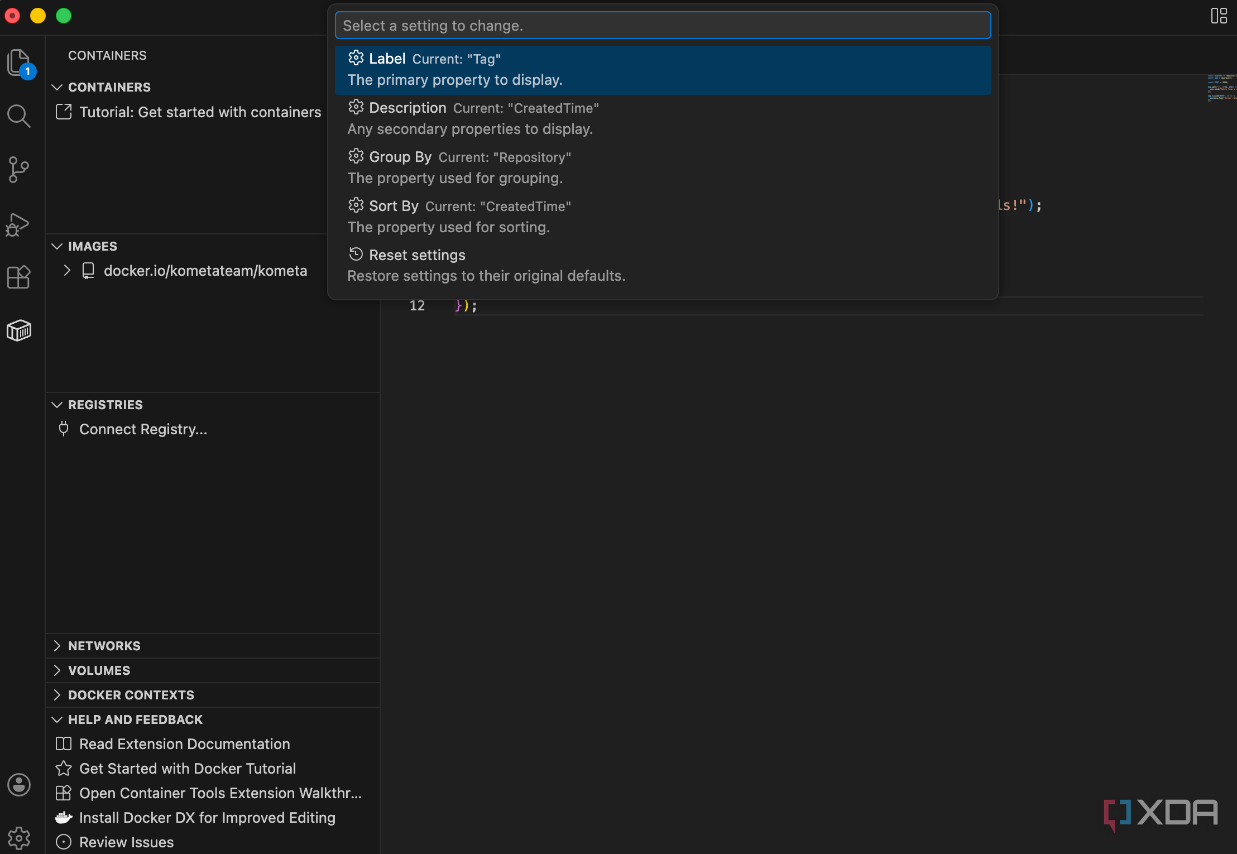The width and height of the screenshot is (1237, 854).
Task: Expand docker.io/kometateam/kometa image node
Action: pos(67,270)
